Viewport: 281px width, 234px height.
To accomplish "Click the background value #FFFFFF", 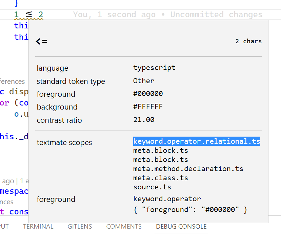I will tap(148, 107).
